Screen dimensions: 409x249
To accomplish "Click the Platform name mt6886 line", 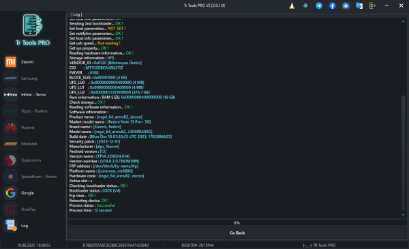I will tap(101, 171).
